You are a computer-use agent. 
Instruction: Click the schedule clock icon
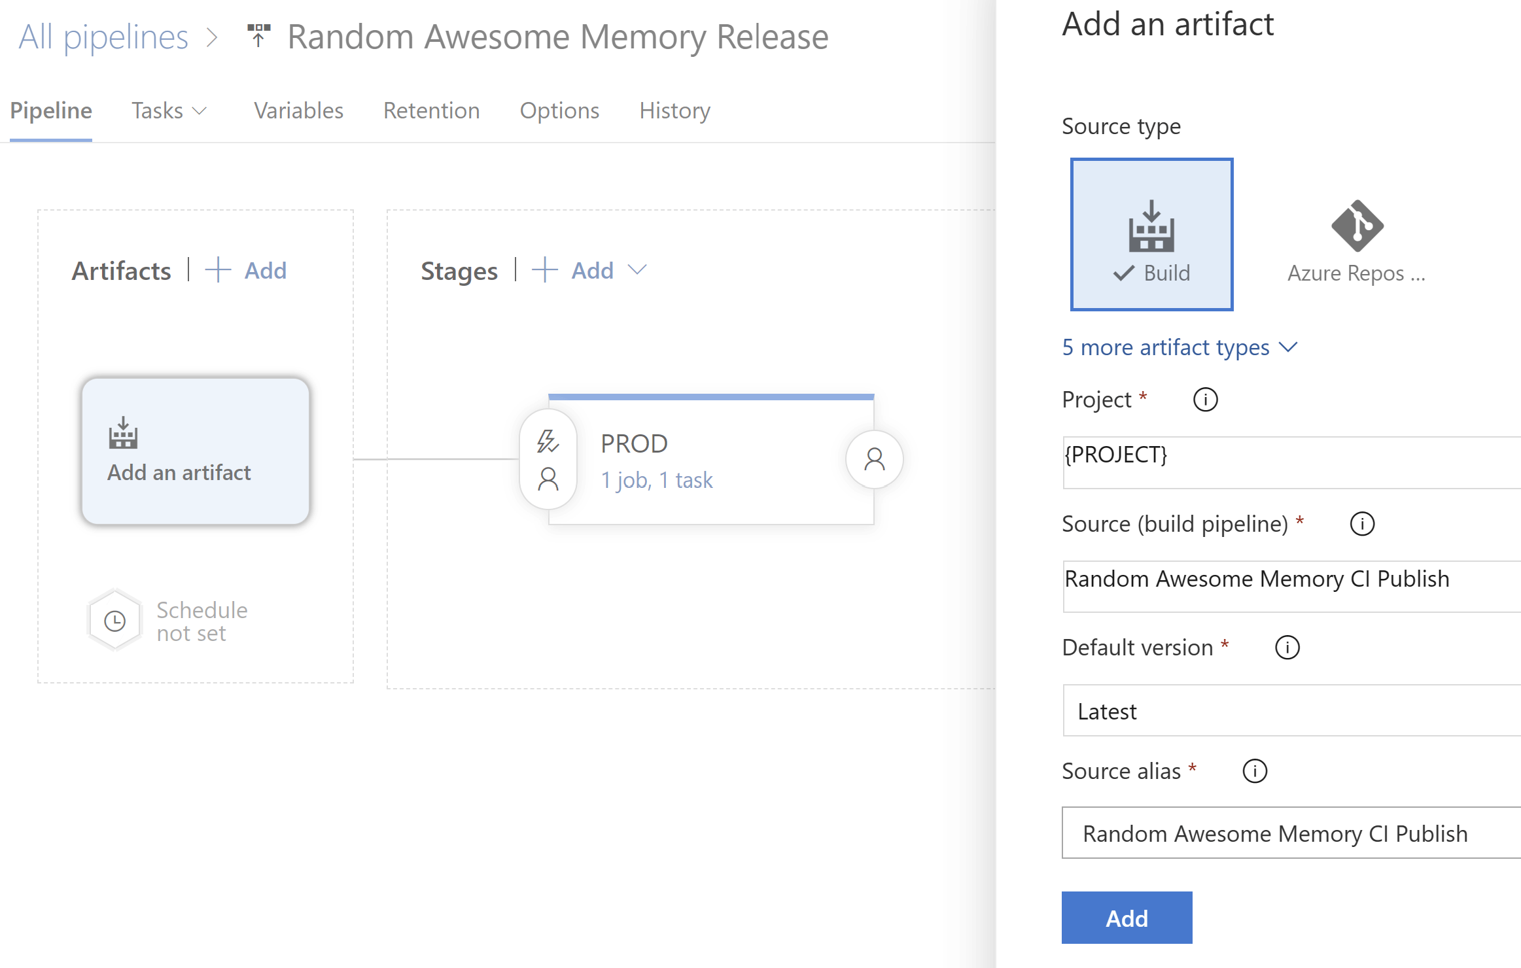(115, 621)
